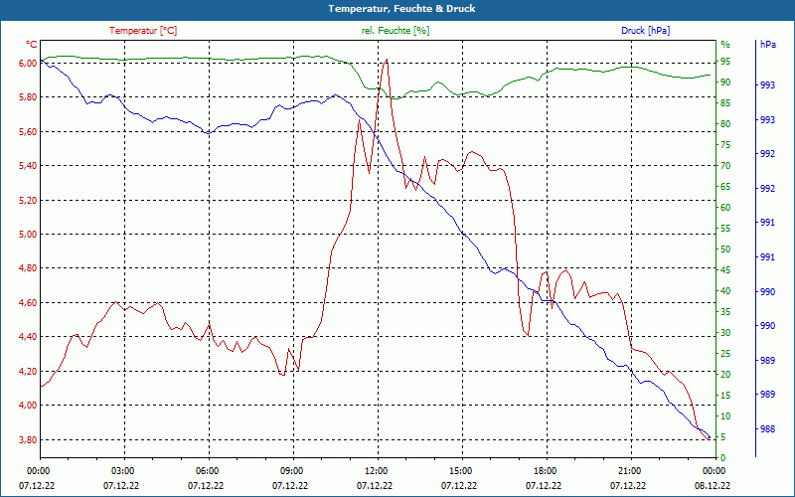Screen dimensions: 795x497
Task: Click the 15 humidity axis value
Action: coord(725,395)
